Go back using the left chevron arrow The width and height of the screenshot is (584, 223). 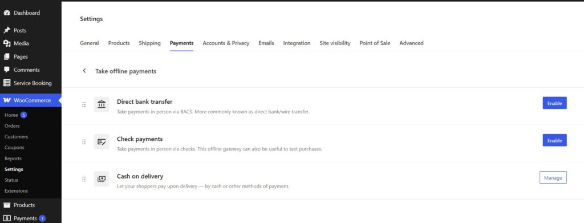point(84,71)
